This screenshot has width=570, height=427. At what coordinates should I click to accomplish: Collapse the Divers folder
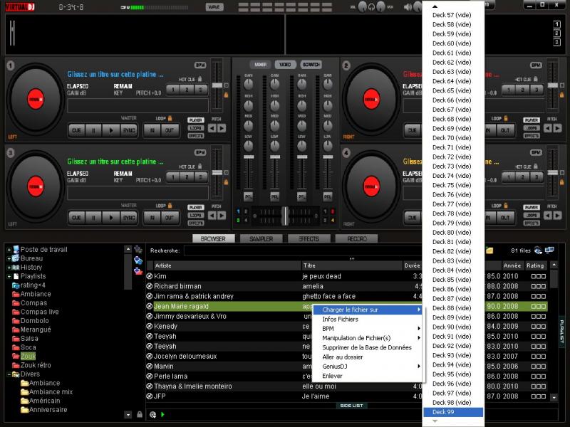pyautogui.click(x=9, y=374)
